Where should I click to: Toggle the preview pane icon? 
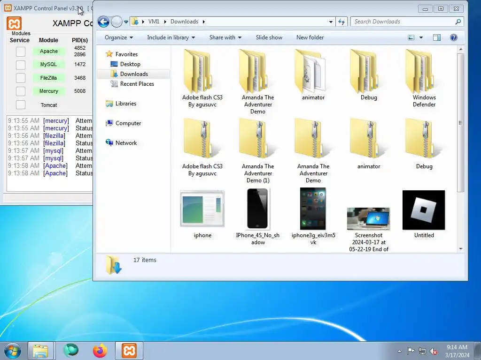click(x=437, y=37)
